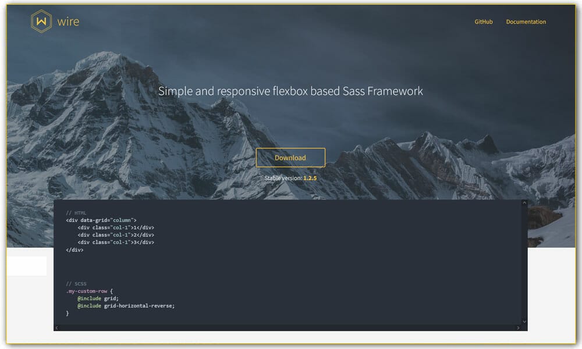Click the col-1 div containing 3

pyautogui.click(x=116, y=242)
